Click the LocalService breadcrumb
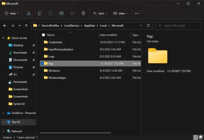The width and height of the screenshot is (204, 140). (x=72, y=25)
